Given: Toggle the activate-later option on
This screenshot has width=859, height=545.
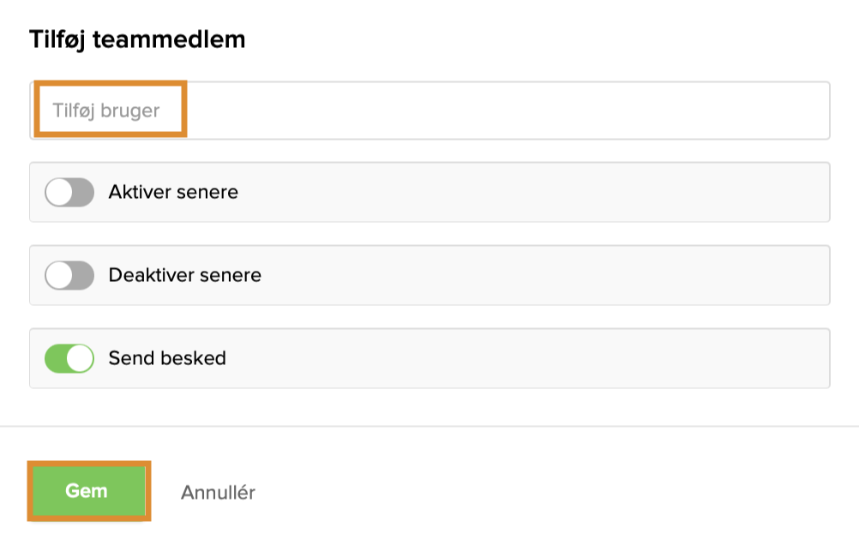Looking at the screenshot, I should [x=69, y=192].
